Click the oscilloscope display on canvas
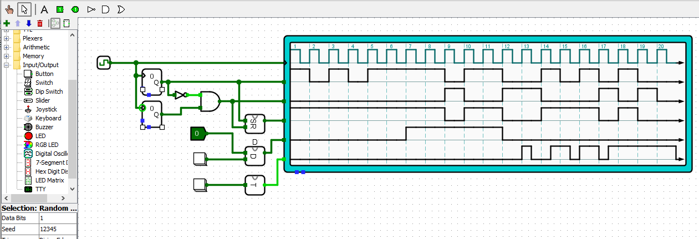 pyautogui.click(x=488, y=104)
